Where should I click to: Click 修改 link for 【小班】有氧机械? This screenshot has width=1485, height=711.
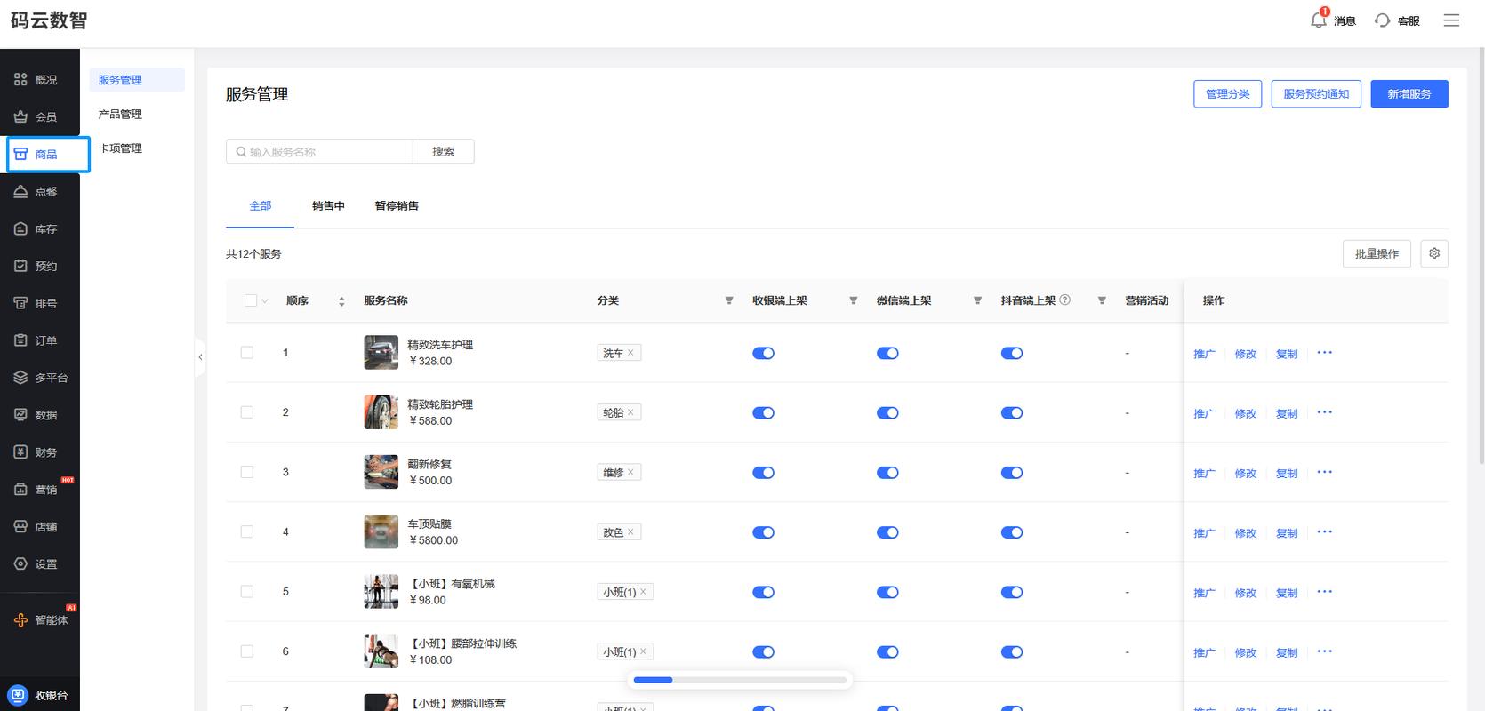click(x=1245, y=593)
